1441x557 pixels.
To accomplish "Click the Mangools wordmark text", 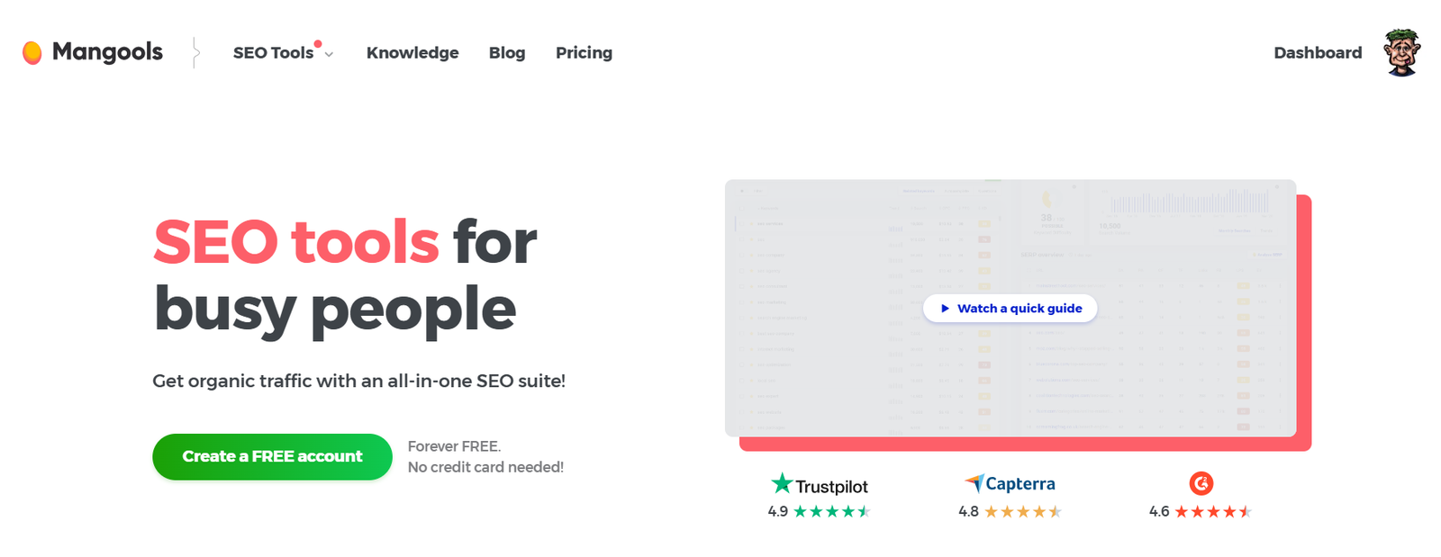I will pos(107,52).
